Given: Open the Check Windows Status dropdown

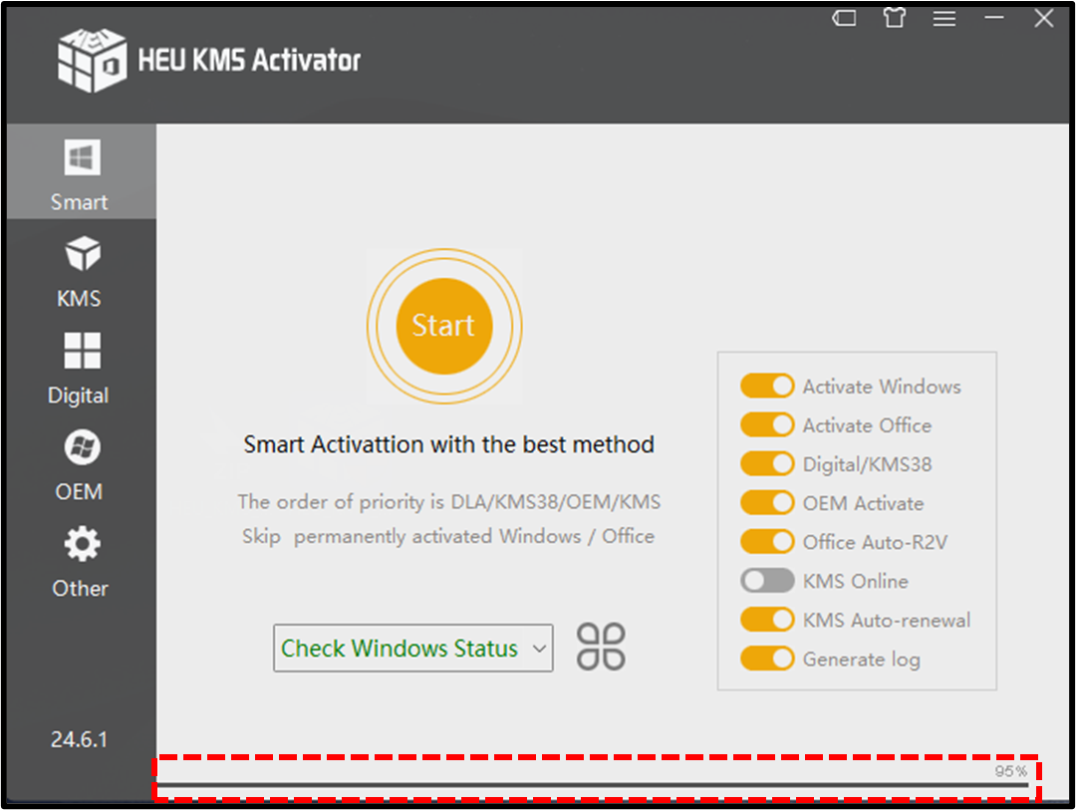Looking at the screenshot, I should [x=413, y=648].
